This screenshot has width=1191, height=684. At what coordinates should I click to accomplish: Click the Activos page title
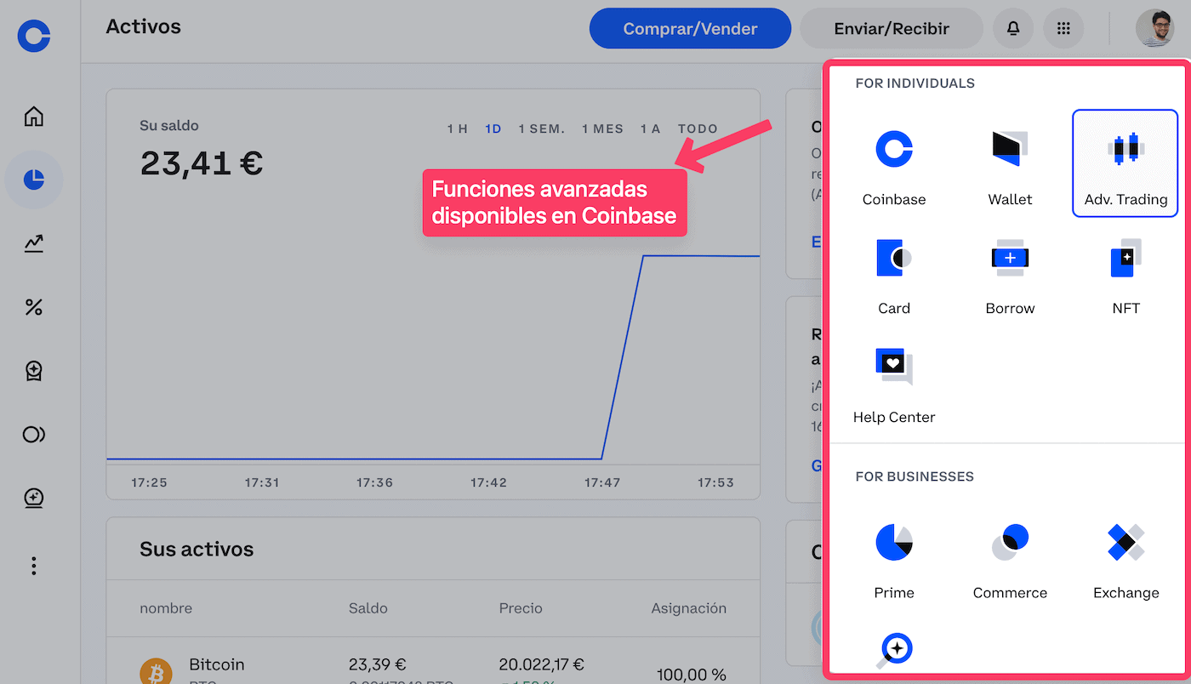(143, 26)
